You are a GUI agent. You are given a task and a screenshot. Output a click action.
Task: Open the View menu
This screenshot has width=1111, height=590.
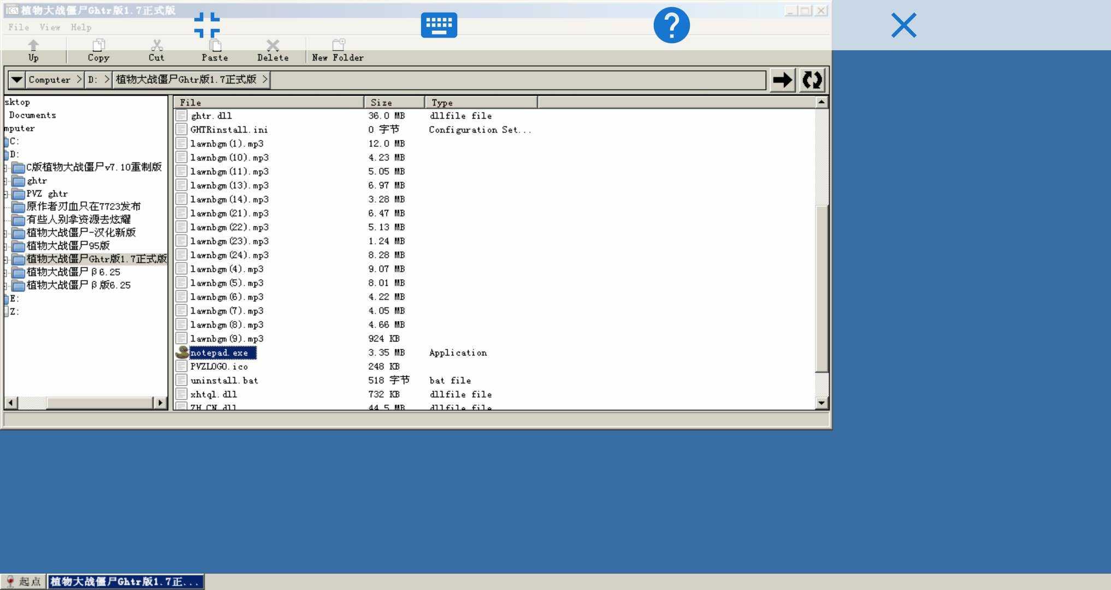(x=50, y=27)
